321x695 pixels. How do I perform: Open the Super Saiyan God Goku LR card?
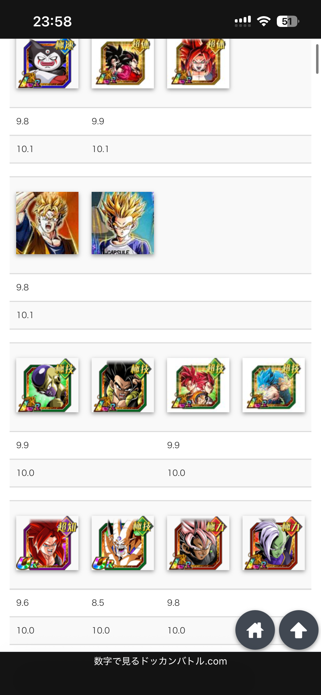[x=198, y=385]
